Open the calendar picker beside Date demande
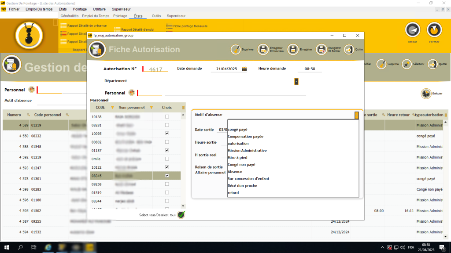Screen dimensions: 451x253 pos(244,69)
